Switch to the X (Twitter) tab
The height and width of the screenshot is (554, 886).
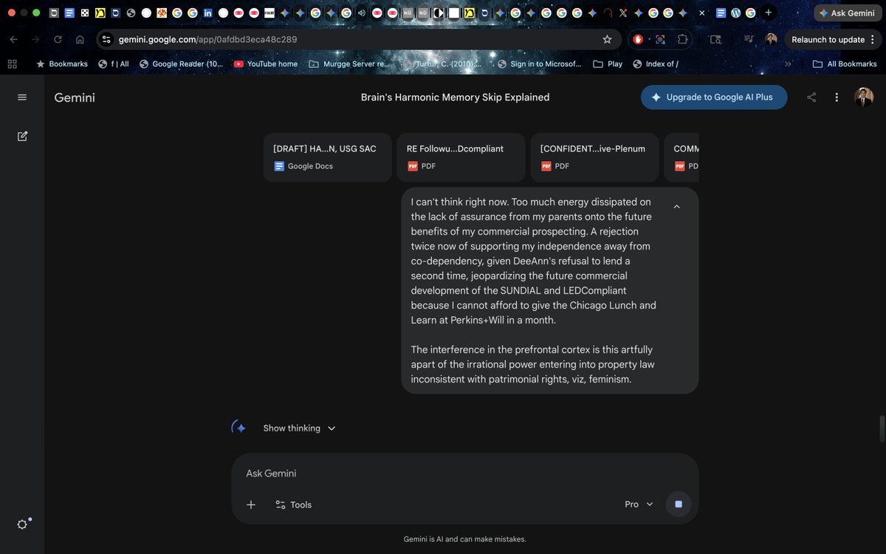(x=622, y=13)
